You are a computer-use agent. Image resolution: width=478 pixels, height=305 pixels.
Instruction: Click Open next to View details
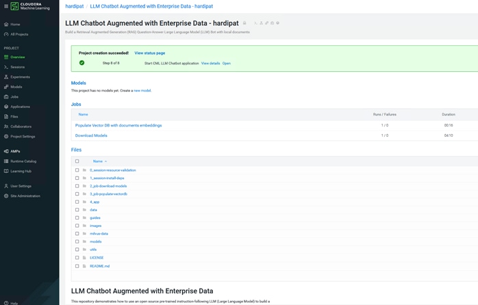click(227, 64)
